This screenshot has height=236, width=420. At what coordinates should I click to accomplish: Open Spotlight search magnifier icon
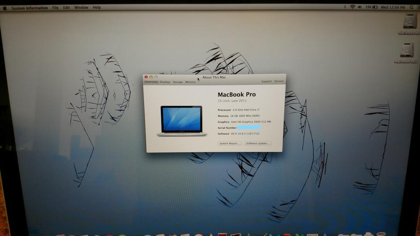[x=411, y=8]
